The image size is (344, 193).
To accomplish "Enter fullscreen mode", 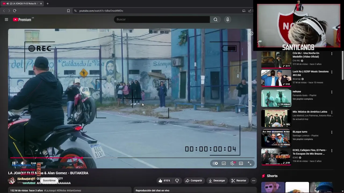I will pos(250,163).
